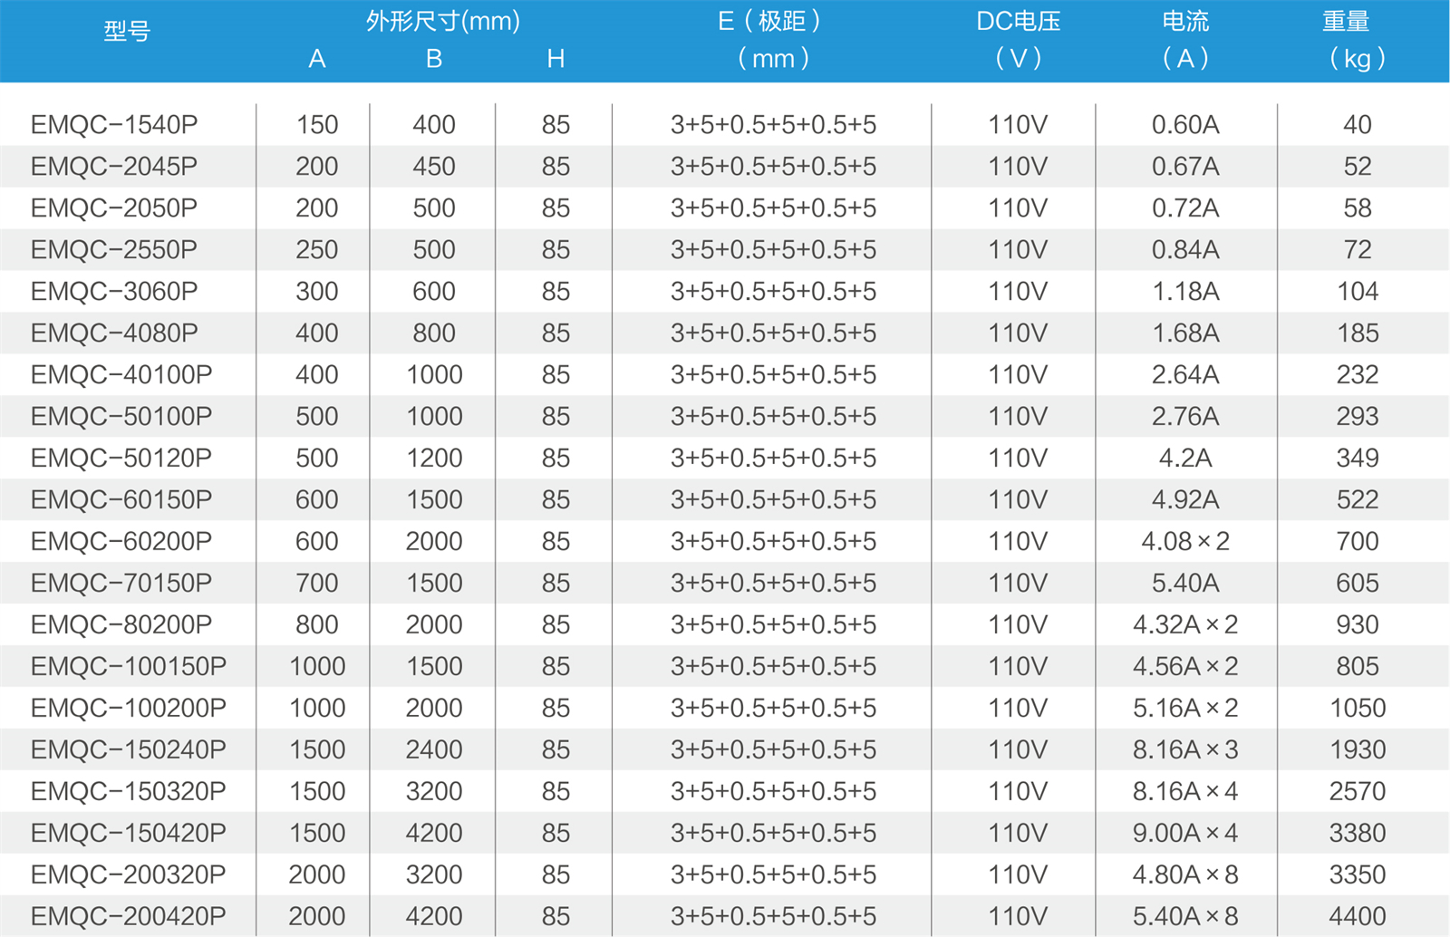
Task: Select the EMQC-1540P model cell
Action: 114,125
